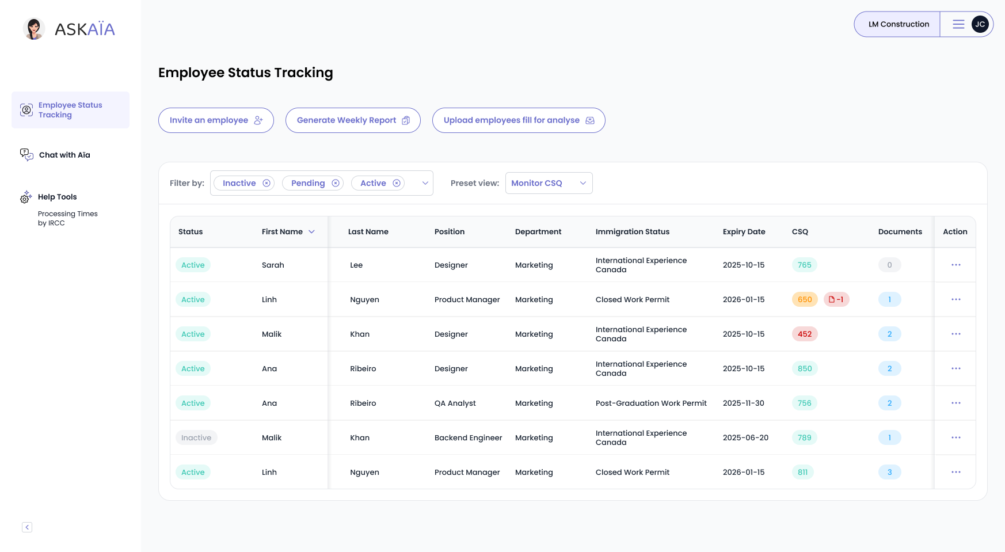Collapse the sidebar with arrow icon

pos(27,527)
